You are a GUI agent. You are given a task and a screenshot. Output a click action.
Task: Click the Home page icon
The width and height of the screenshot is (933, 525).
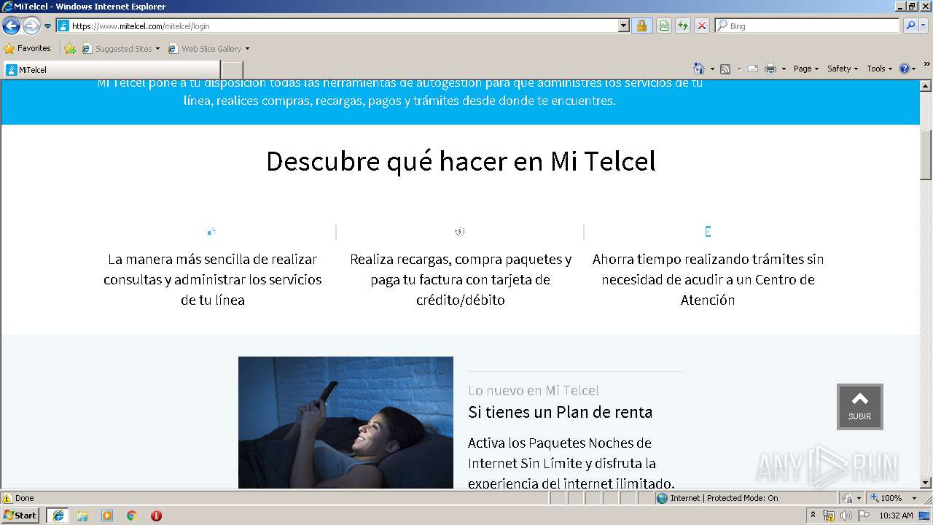(698, 69)
